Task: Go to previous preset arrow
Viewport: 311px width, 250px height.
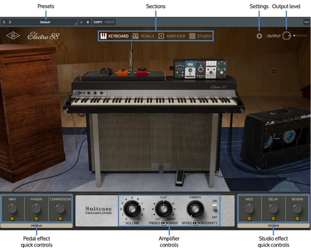Action: (4, 22)
